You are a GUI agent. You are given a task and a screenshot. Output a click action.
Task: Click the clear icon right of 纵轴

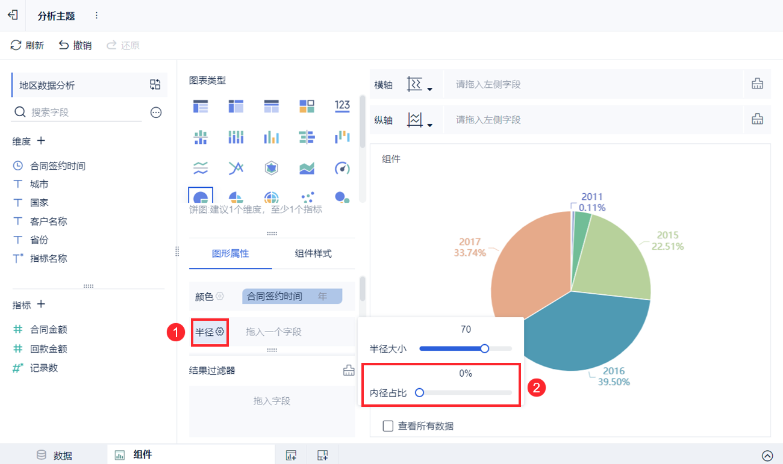[757, 120]
